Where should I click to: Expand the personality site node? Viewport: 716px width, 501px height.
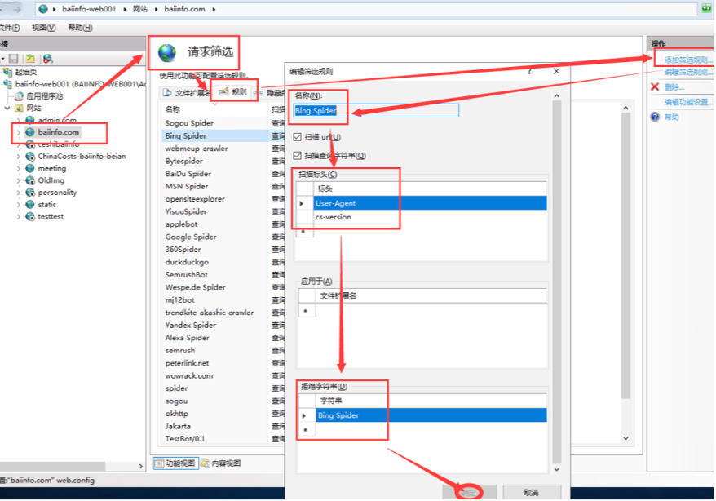click(x=19, y=193)
